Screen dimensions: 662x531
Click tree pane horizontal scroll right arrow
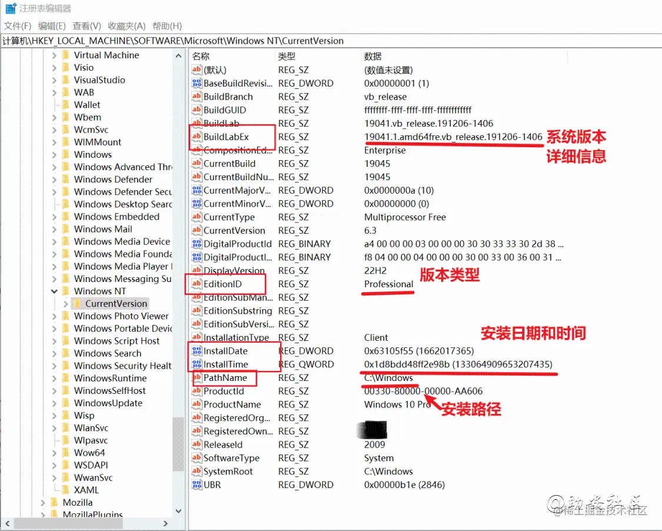(165, 523)
